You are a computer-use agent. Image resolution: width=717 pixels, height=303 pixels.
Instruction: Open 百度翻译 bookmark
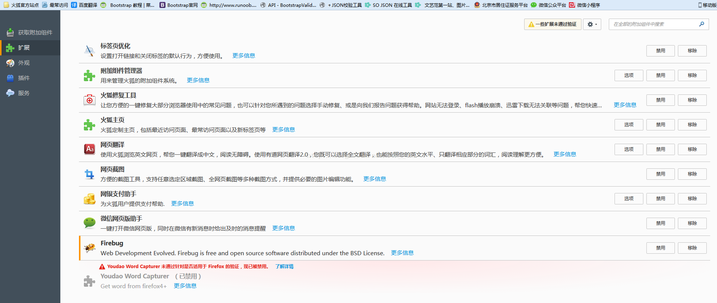pos(84,5)
